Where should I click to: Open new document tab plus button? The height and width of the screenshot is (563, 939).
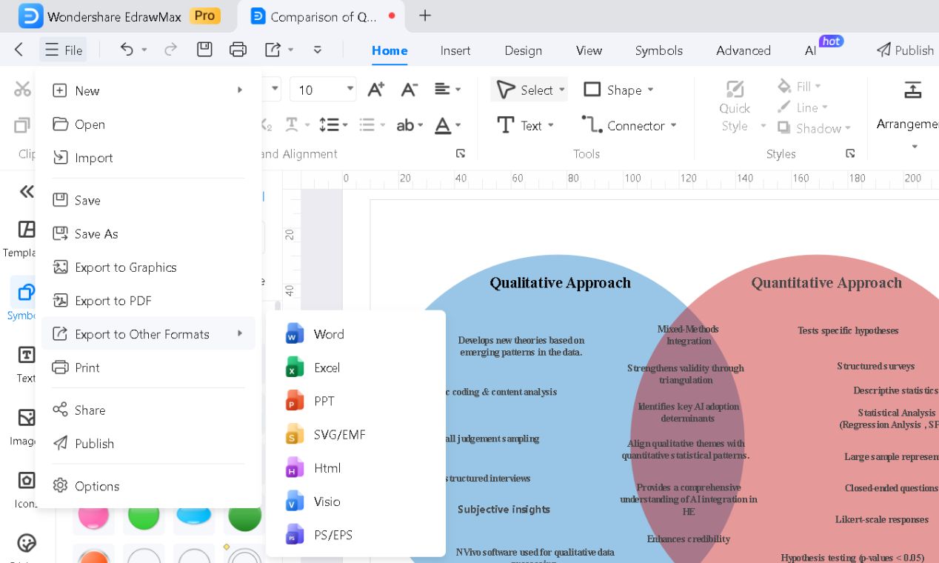[425, 16]
